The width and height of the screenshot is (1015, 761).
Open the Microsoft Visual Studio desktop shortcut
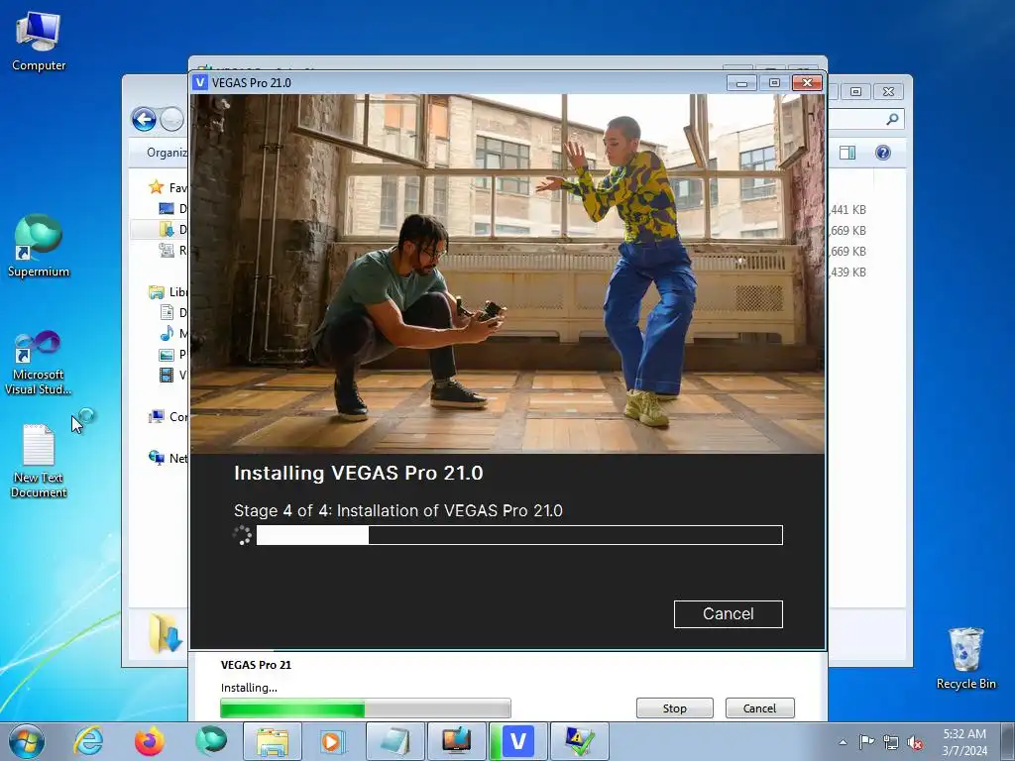(39, 363)
